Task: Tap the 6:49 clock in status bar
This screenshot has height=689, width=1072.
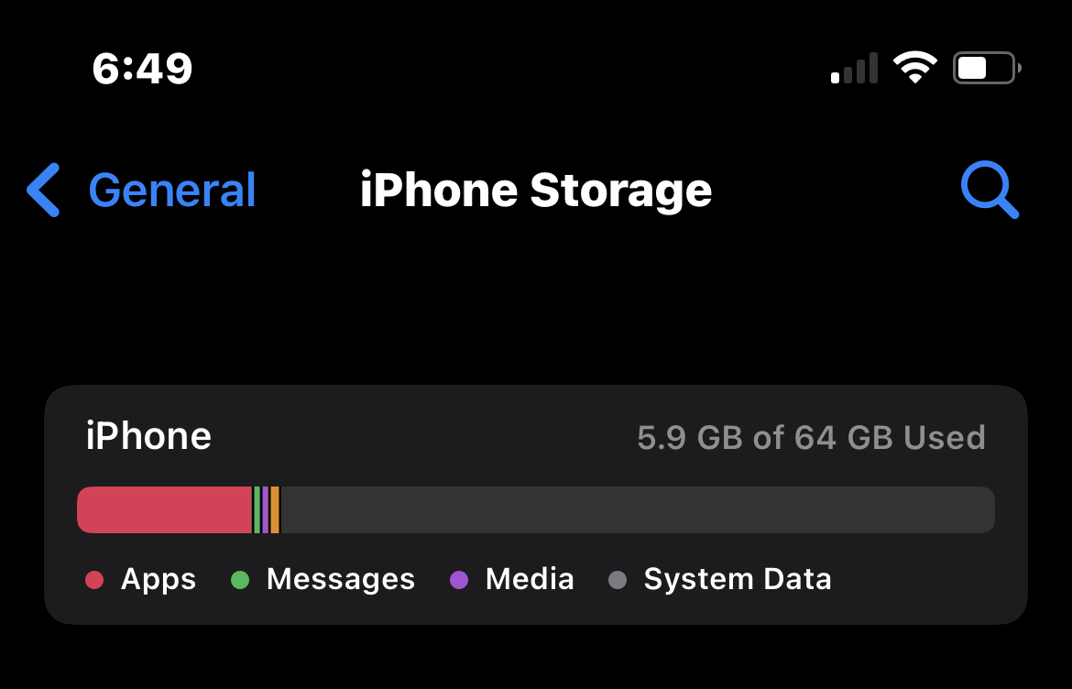Action: click(x=142, y=69)
